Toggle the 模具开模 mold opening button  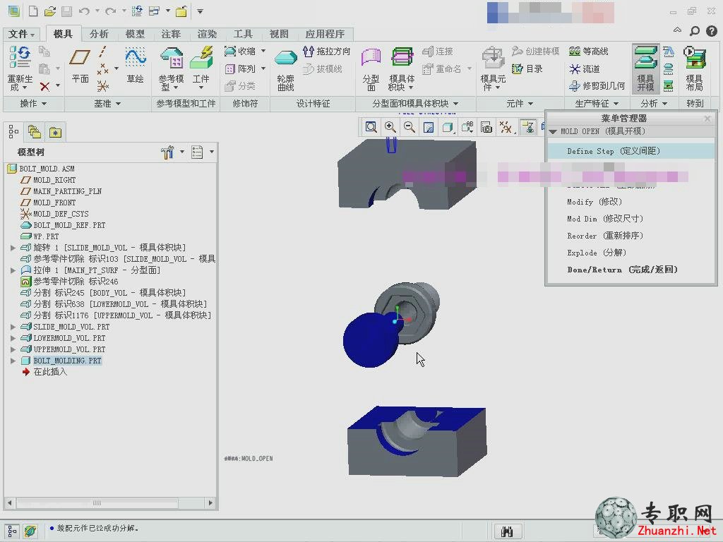645,69
